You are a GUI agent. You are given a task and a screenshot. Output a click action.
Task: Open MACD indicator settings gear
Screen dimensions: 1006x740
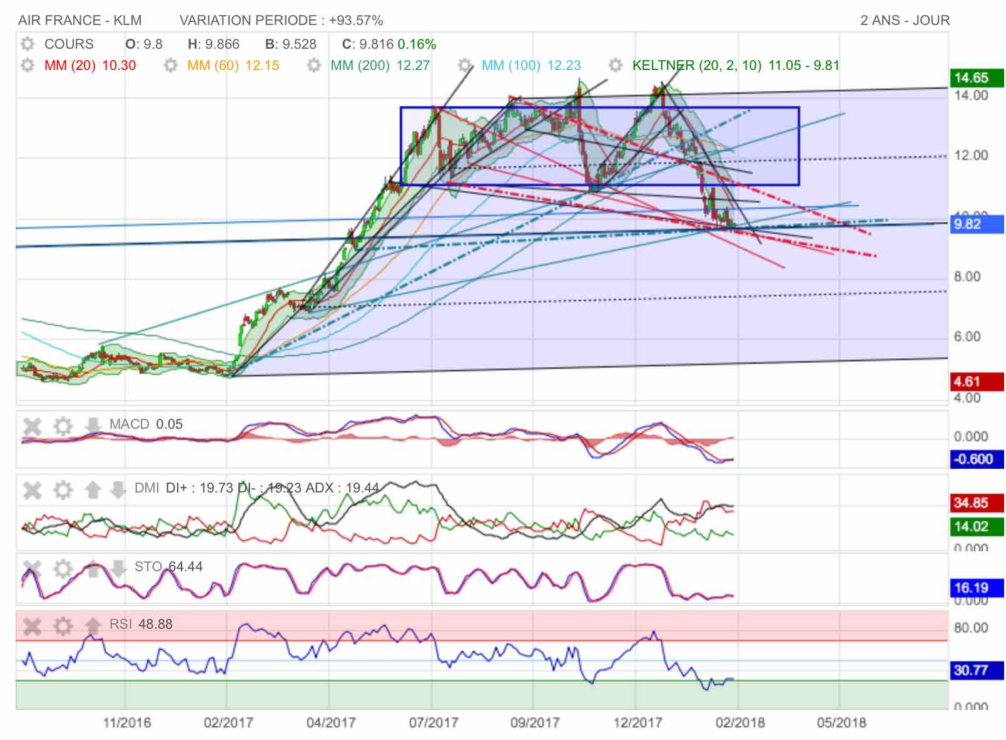pyautogui.click(x=63, y=426)
